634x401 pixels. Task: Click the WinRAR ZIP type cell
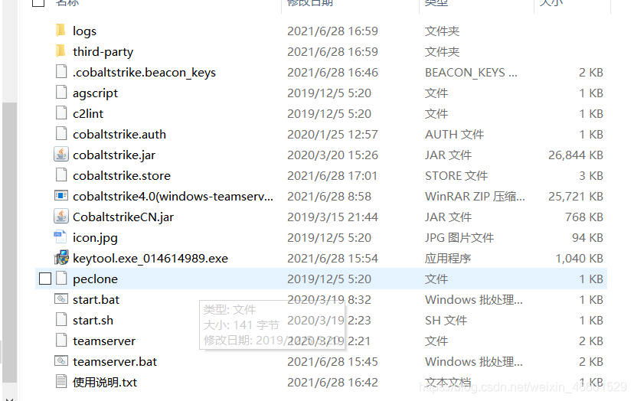tap(475, 197)
